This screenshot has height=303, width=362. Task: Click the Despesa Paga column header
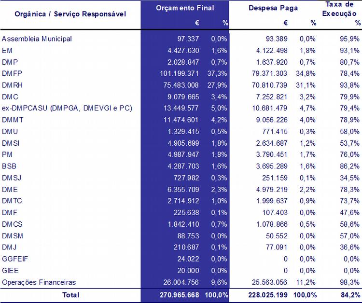(273, 8)
